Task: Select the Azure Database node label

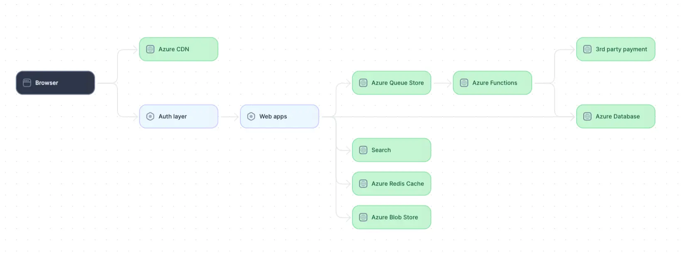Action: coord(617,117)
